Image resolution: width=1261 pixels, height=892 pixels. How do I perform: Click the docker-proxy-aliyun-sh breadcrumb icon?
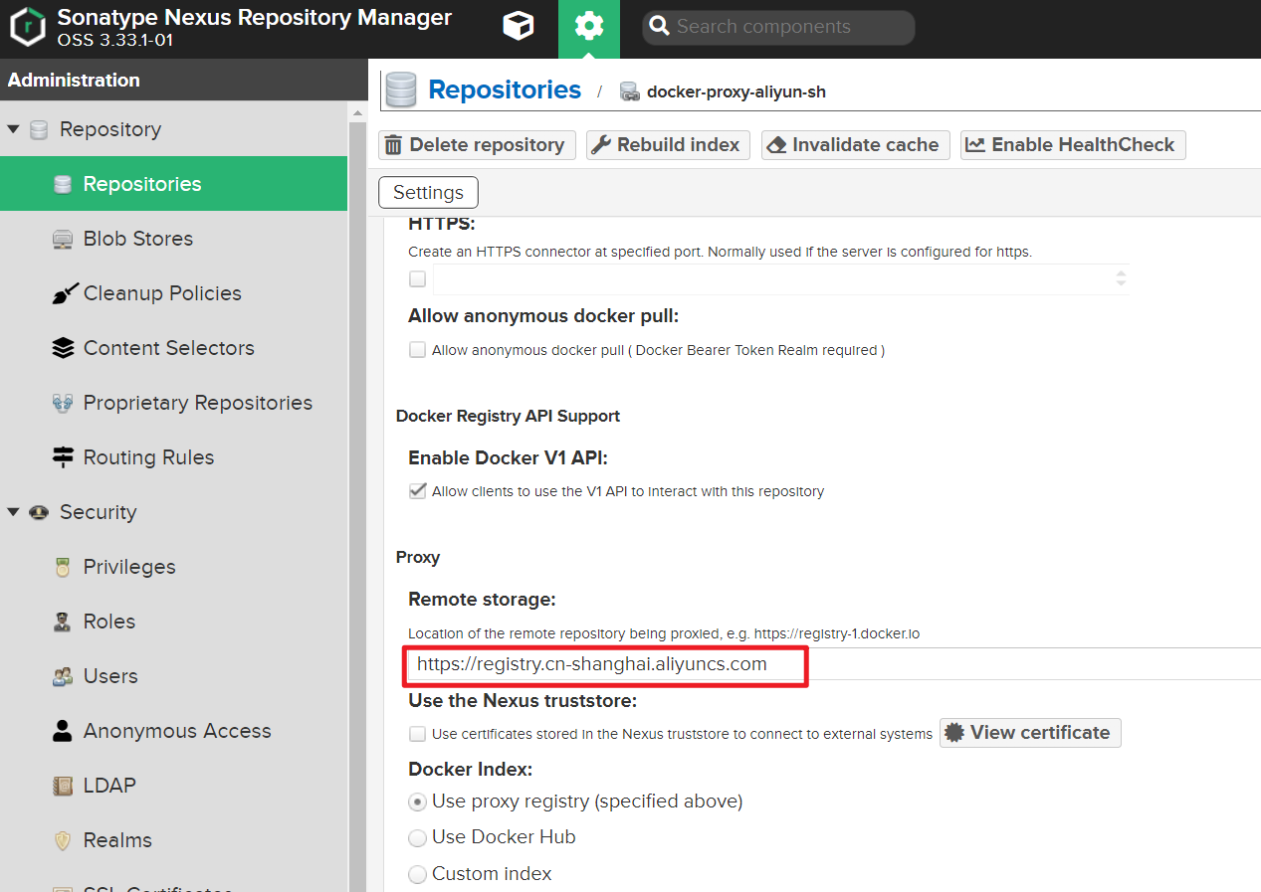[629, 91]
